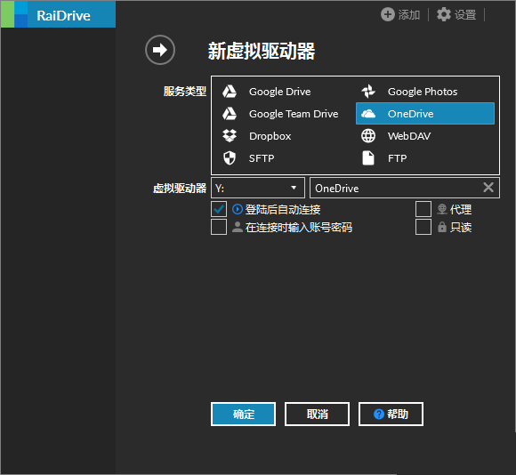Click the 登陆后自动连接 label text
This screenshot has height=475, width=516.
[x=283, y=210]
